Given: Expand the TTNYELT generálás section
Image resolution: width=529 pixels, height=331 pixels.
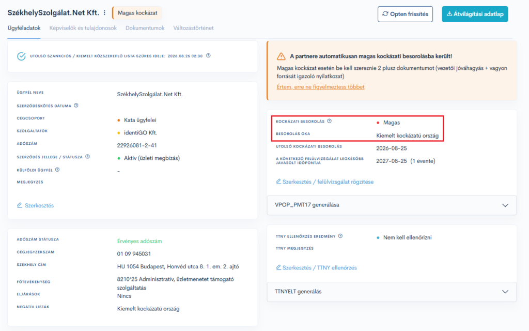Looking at the screenshot, I should pos(392,292).
